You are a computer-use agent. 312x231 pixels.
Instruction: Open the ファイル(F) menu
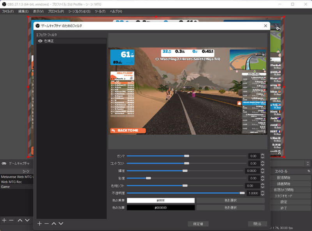(8, 11)
